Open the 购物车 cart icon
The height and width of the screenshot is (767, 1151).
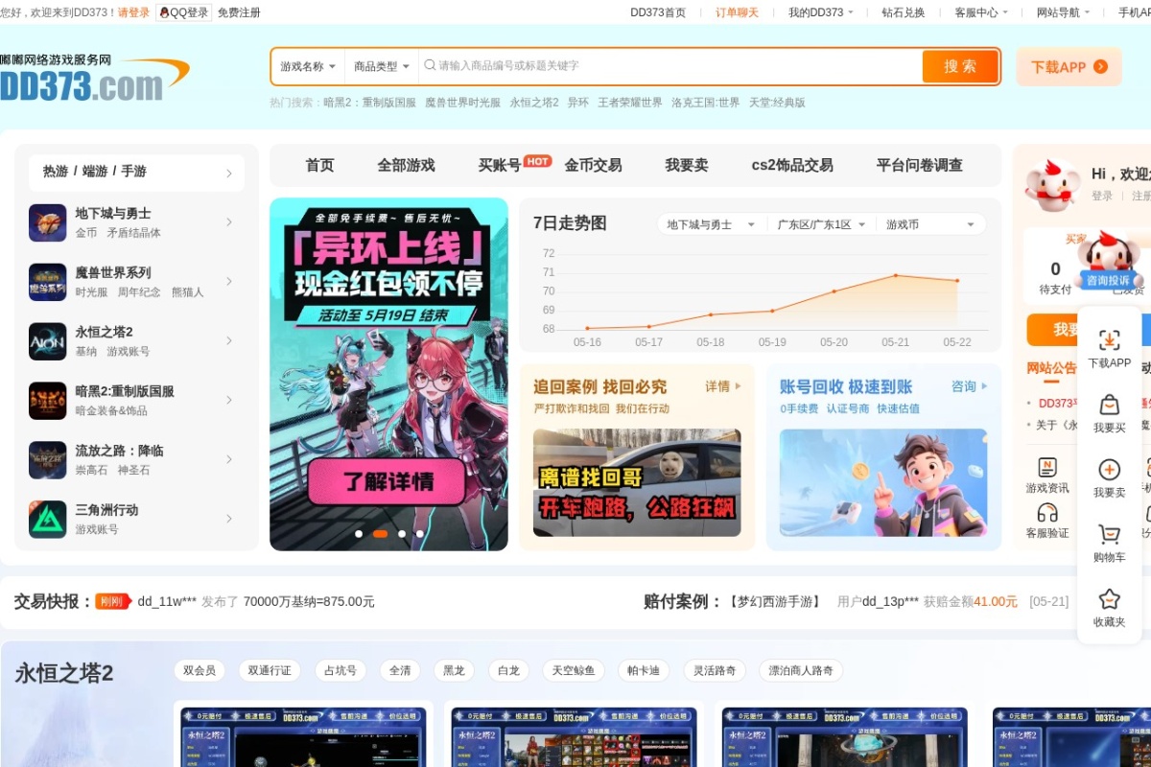click(x=1110, y=534)
